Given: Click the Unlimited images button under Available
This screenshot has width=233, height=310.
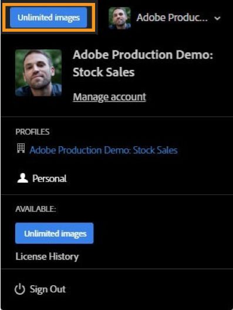Looking at the screenshot, I should coord(54,233).
